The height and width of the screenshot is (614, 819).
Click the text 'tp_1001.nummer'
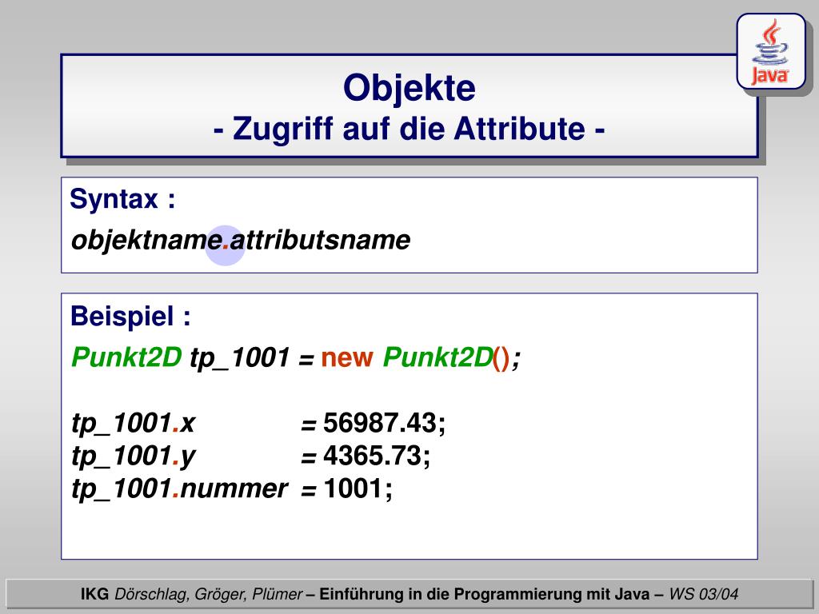coord(179,489)
